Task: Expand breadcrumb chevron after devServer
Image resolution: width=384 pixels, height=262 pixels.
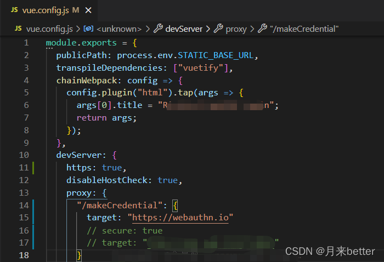Action: pyautogui.click(x=208, y=29)
